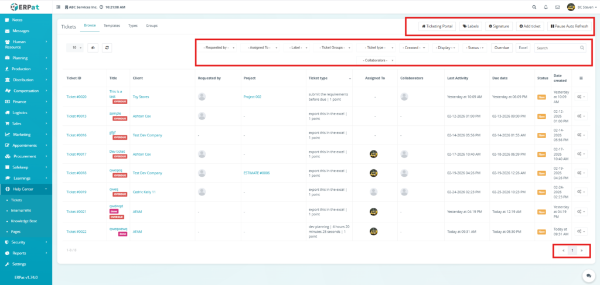
Task: Click the sidebar collapse hamburger icon
Action: click(x=59, y=7)
